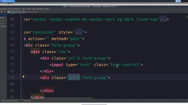The height and width of the screenshot is (105, 188).
Task: Click 'col-6 form-group' value on line 76
Action: pos(87,58)
